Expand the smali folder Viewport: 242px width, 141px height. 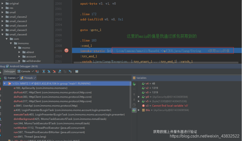[2, 12]
